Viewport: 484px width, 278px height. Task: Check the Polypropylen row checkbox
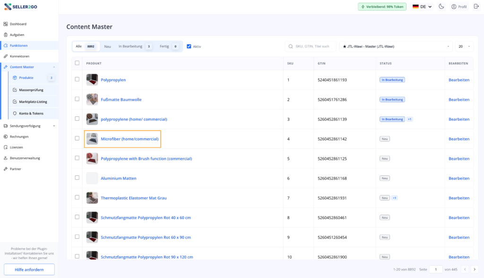point(77,79)
